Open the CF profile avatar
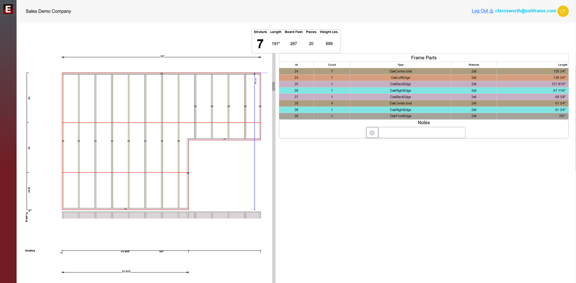 563,11
